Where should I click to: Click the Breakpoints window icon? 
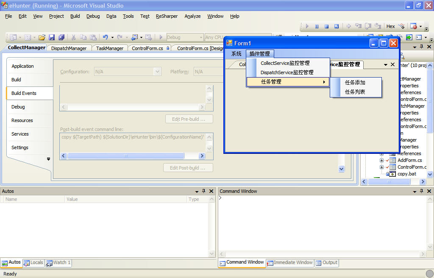(x=414, y=26)
